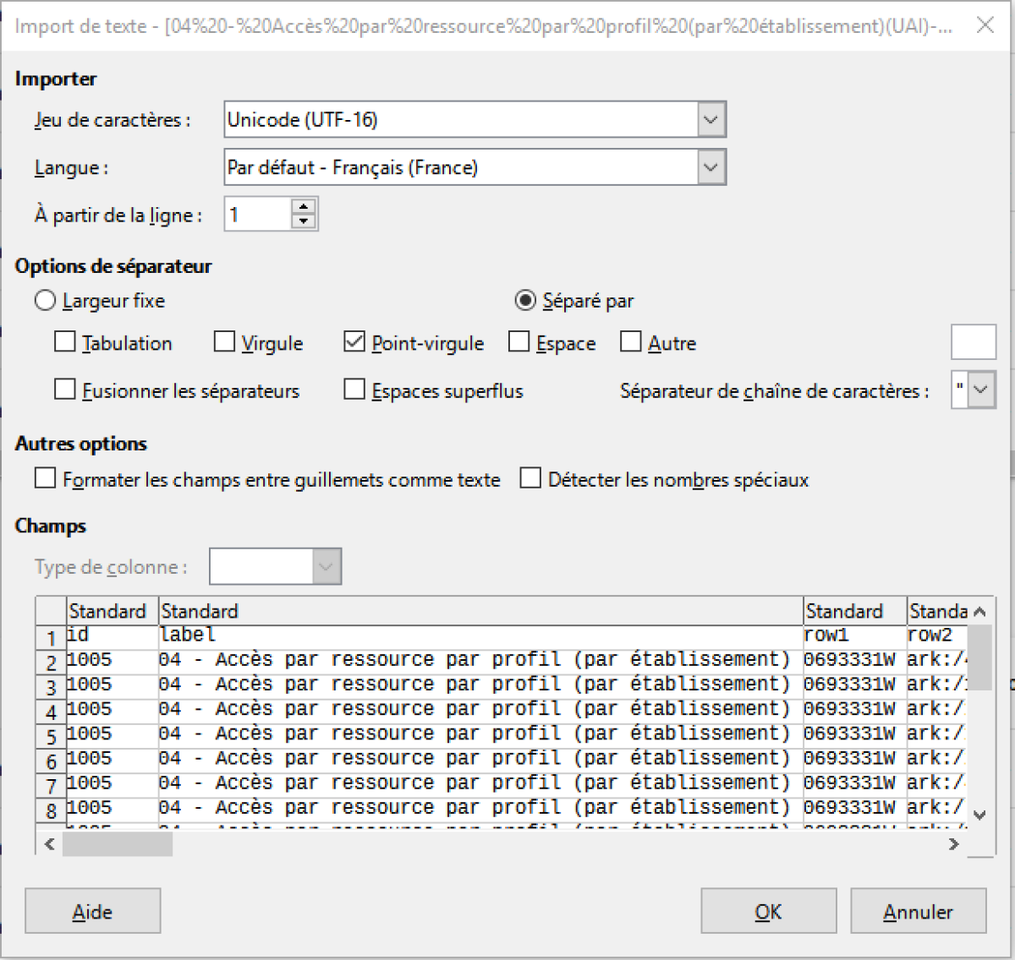
Task: Expand the Langue dropdown list
Action: [710, 167]
